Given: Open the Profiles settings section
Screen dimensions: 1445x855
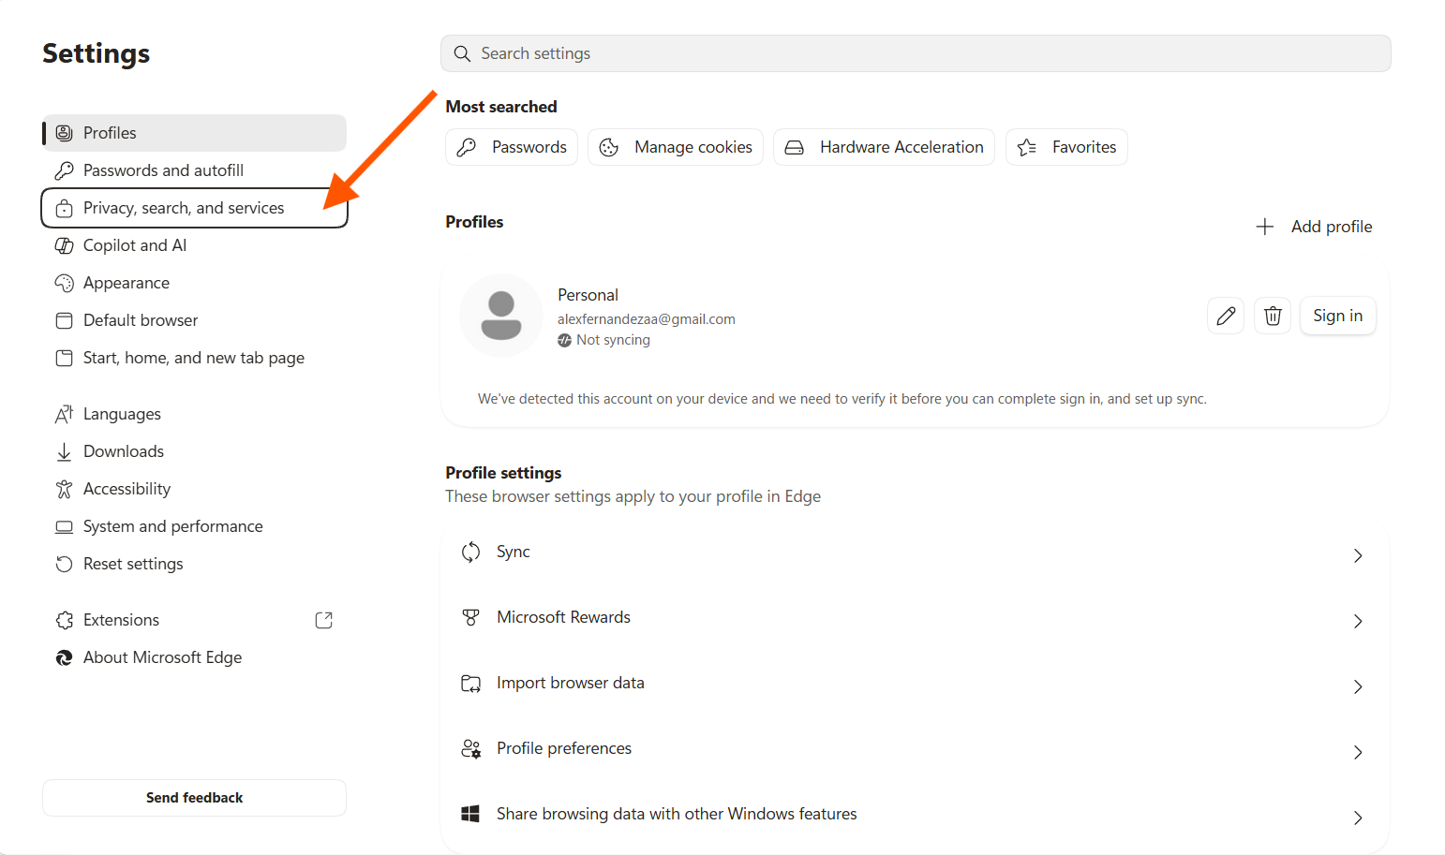Looking at the screenshot, I should coord(194,133).
